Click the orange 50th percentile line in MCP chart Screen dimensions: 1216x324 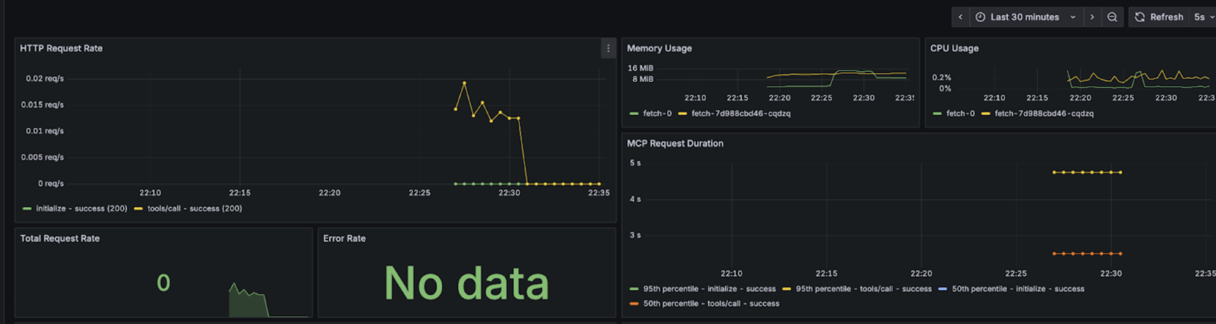pos(1087,254)
